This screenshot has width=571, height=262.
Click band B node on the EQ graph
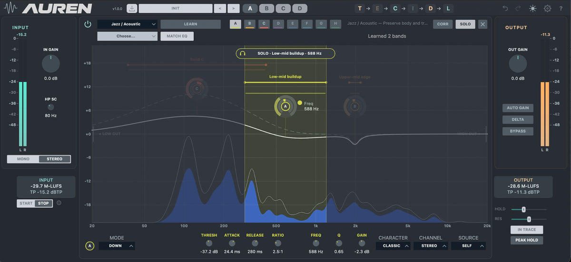pos(354,107)
